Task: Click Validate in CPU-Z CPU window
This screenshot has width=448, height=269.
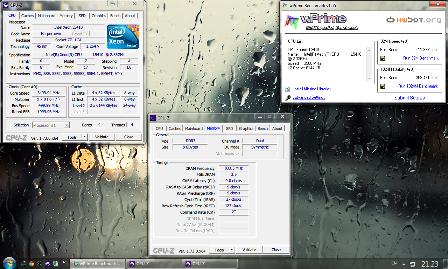Action: pos(102,137)
